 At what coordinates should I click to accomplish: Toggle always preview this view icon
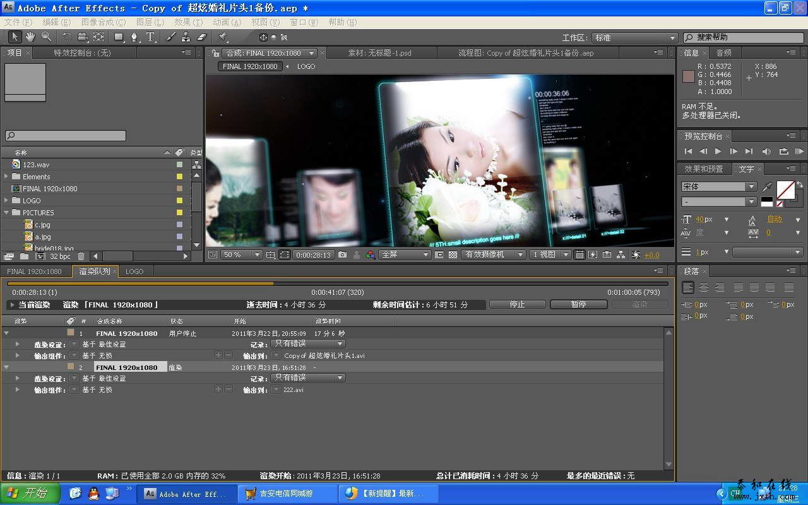click(x=213, y=254)
